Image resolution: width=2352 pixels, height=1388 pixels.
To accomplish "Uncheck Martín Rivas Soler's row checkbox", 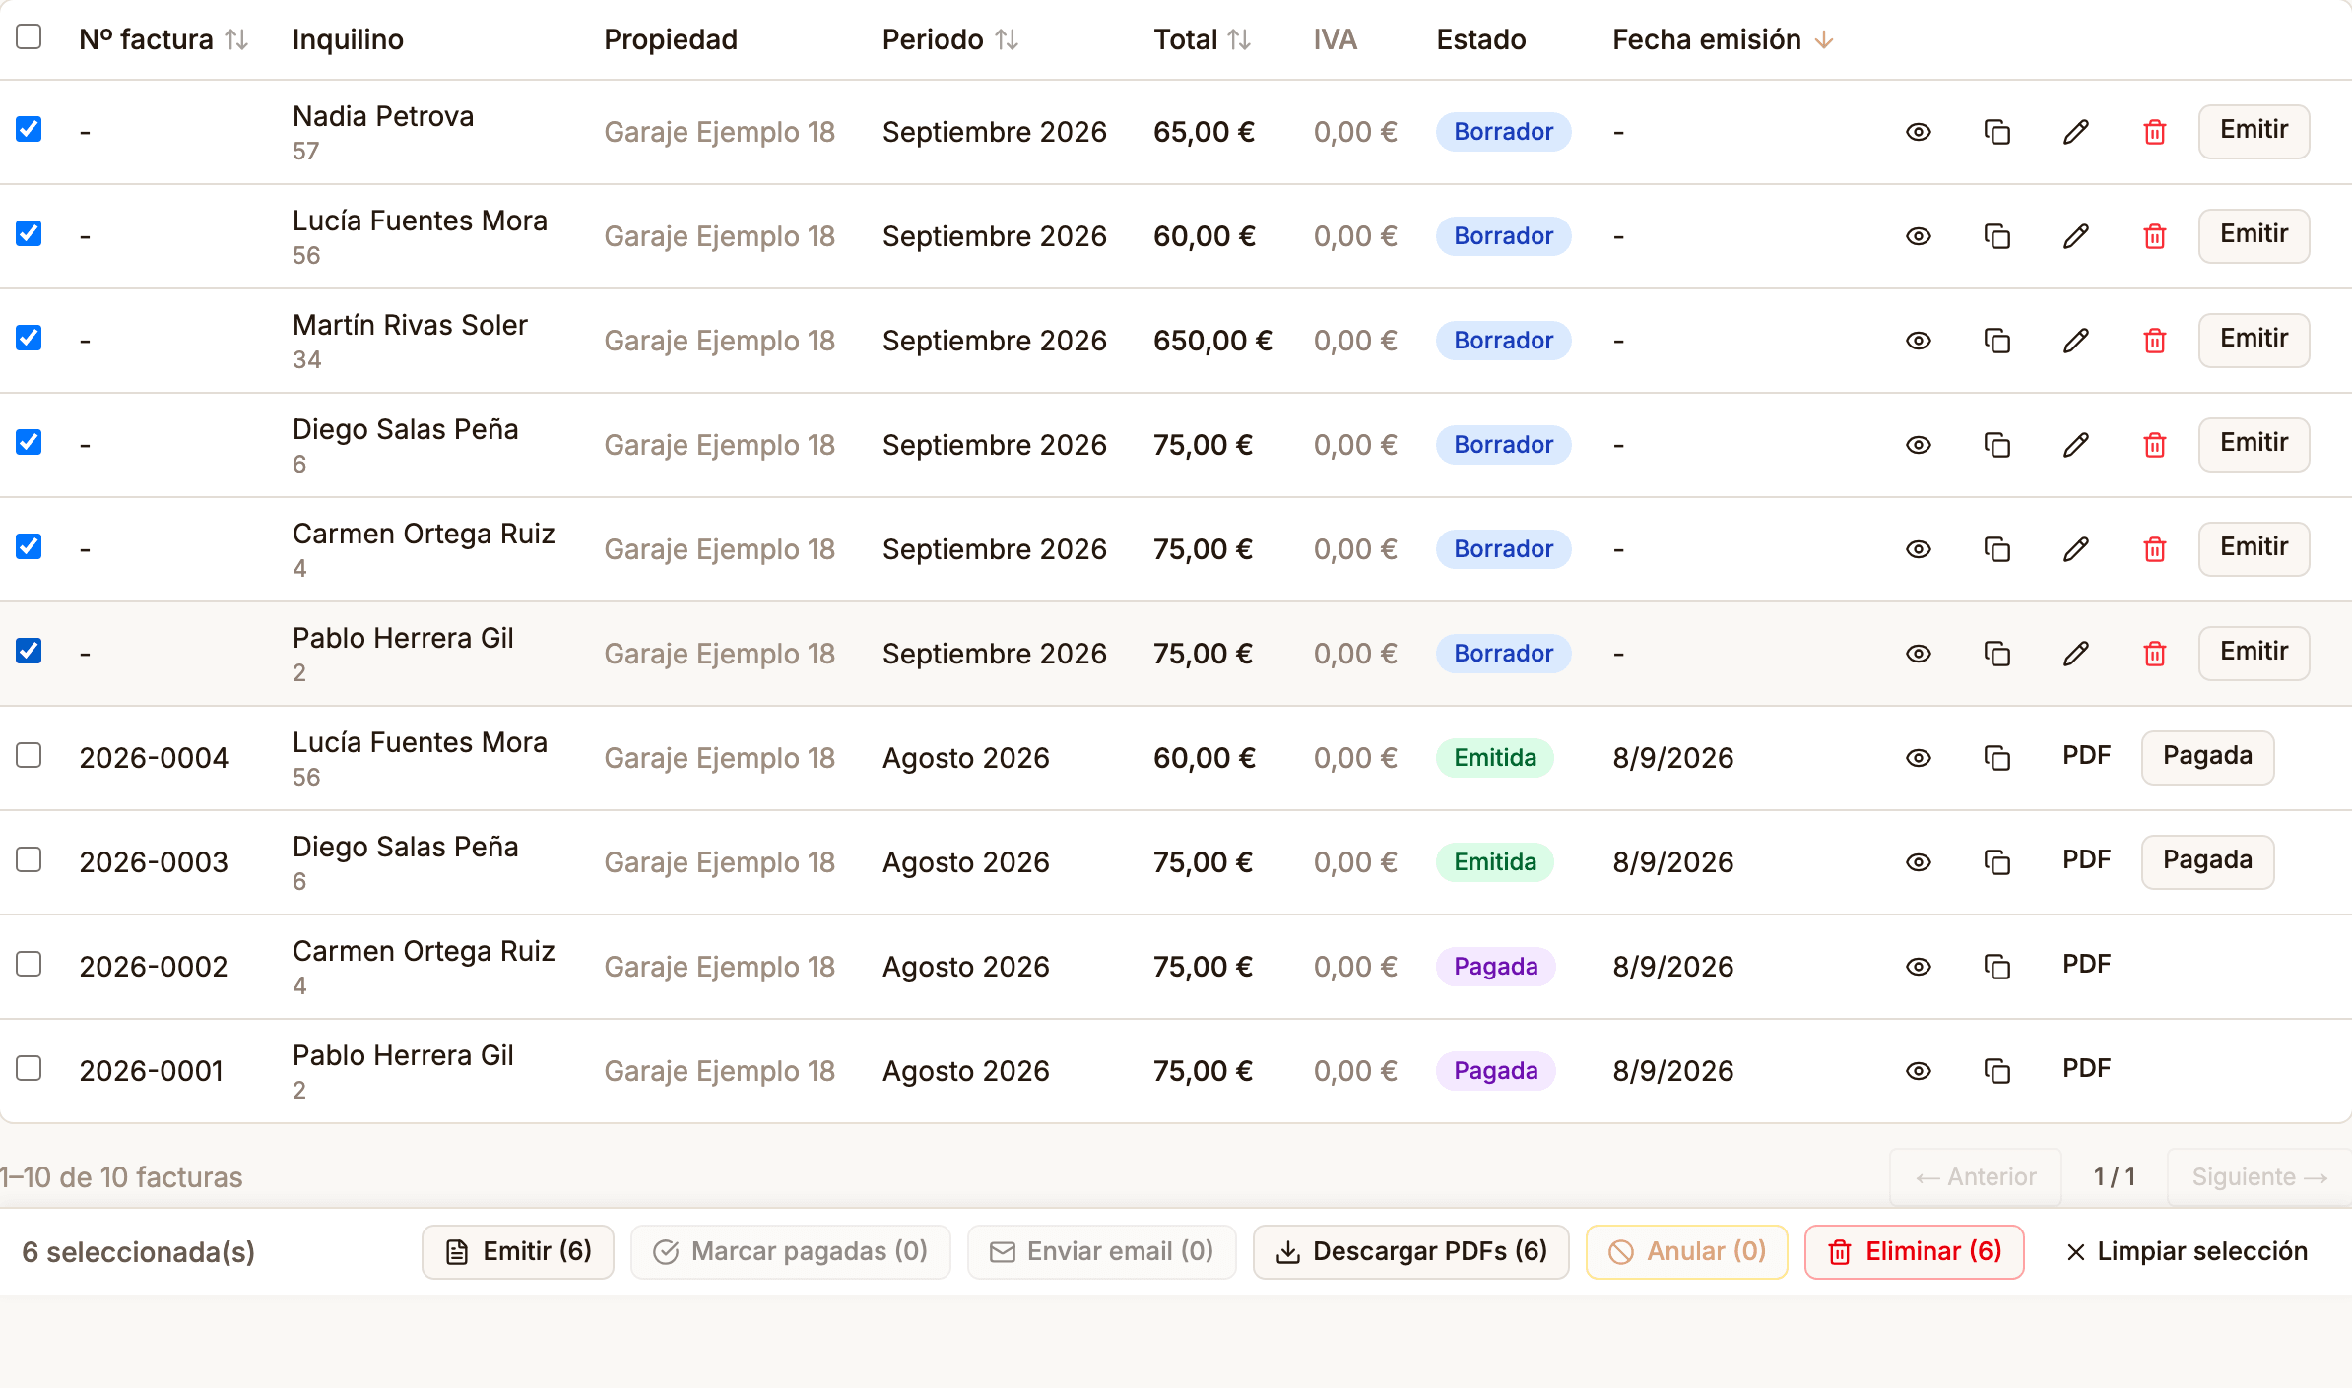I will [29, 338].
